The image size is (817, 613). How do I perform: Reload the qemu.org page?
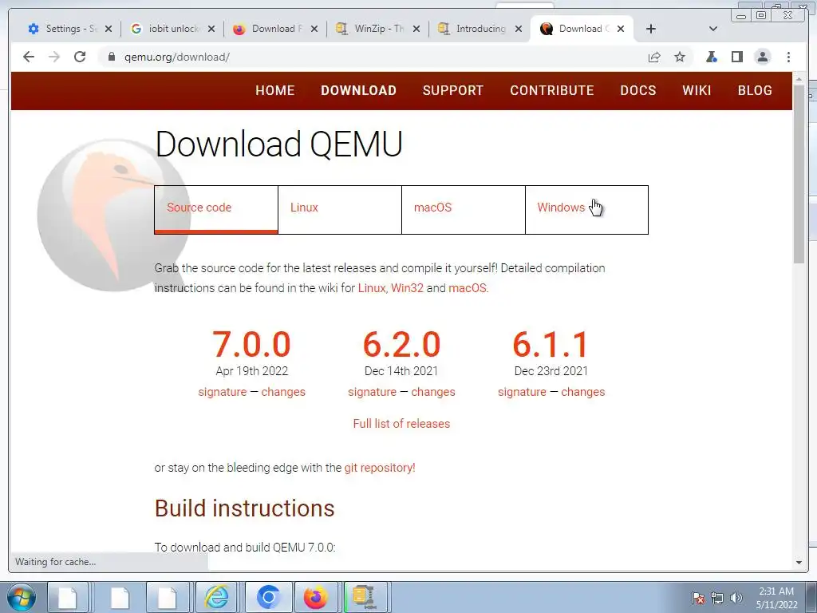pyautogui.click(x=80, y=57)
